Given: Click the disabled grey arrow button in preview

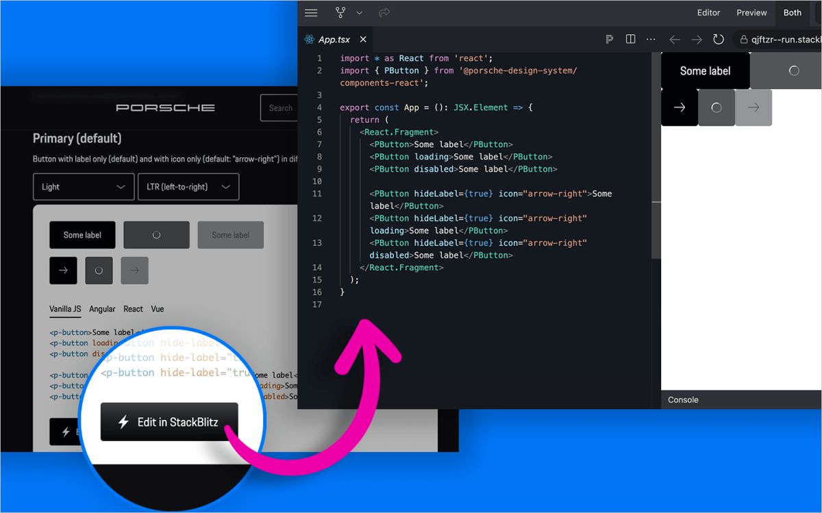Looking at the screenshot, I should [754, 107].
